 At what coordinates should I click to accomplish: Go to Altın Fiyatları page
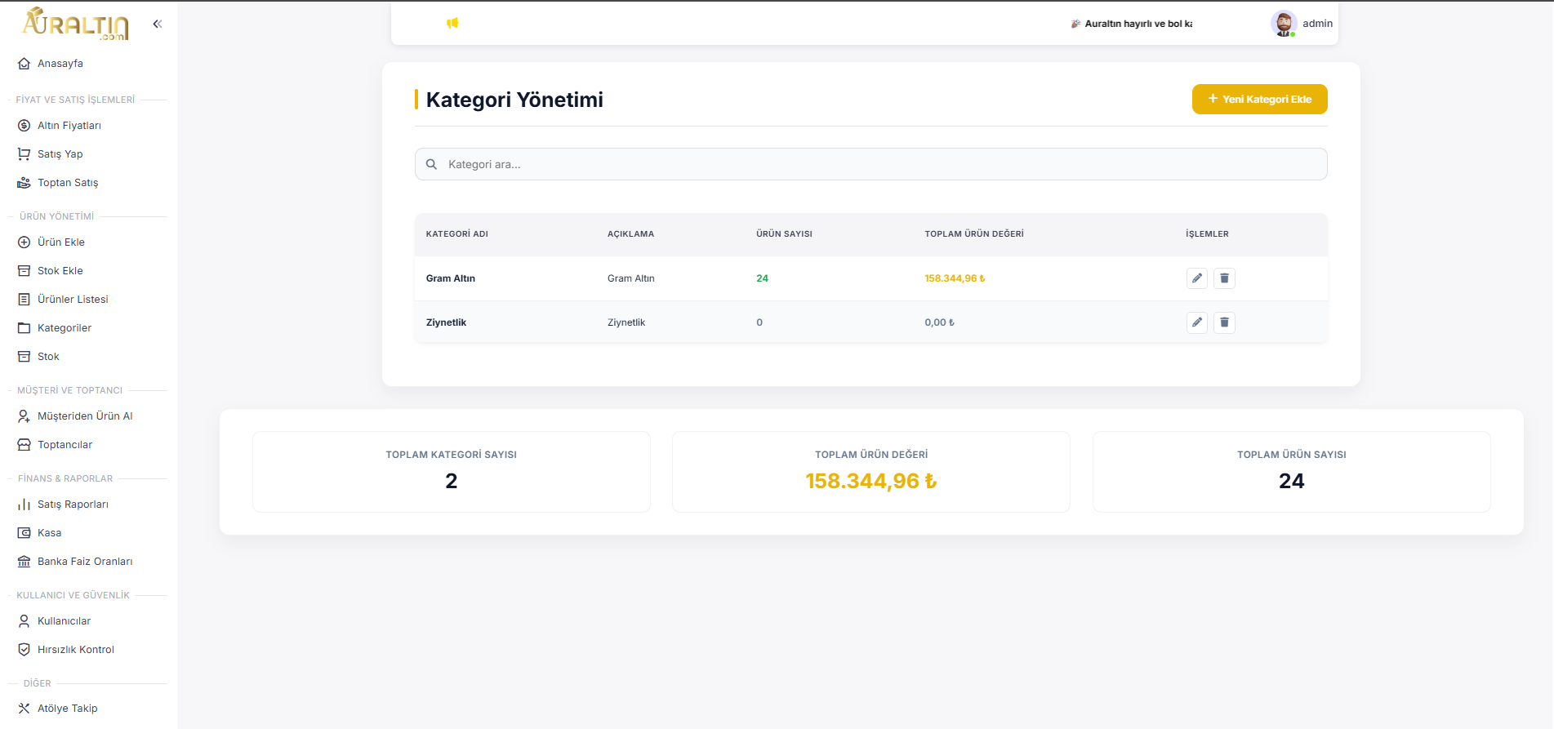tap(69, 126)
